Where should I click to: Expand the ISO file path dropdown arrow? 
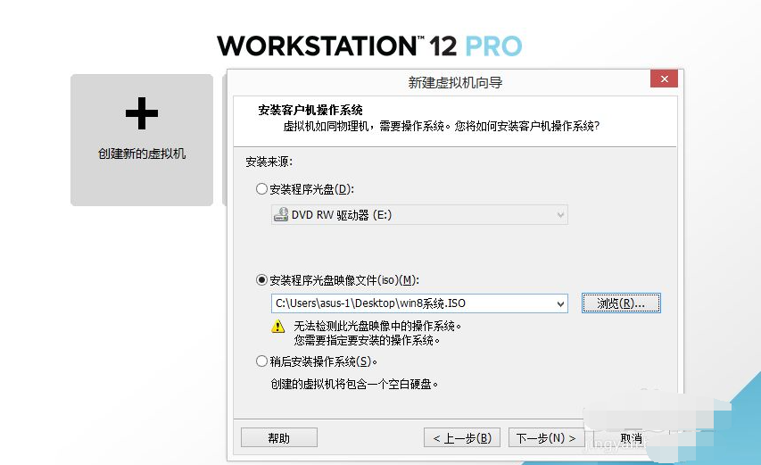(560, 304)
